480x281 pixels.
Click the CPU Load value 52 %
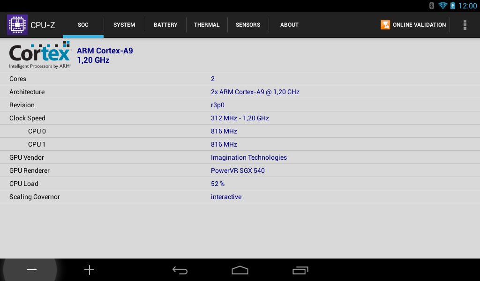[217, 184]
